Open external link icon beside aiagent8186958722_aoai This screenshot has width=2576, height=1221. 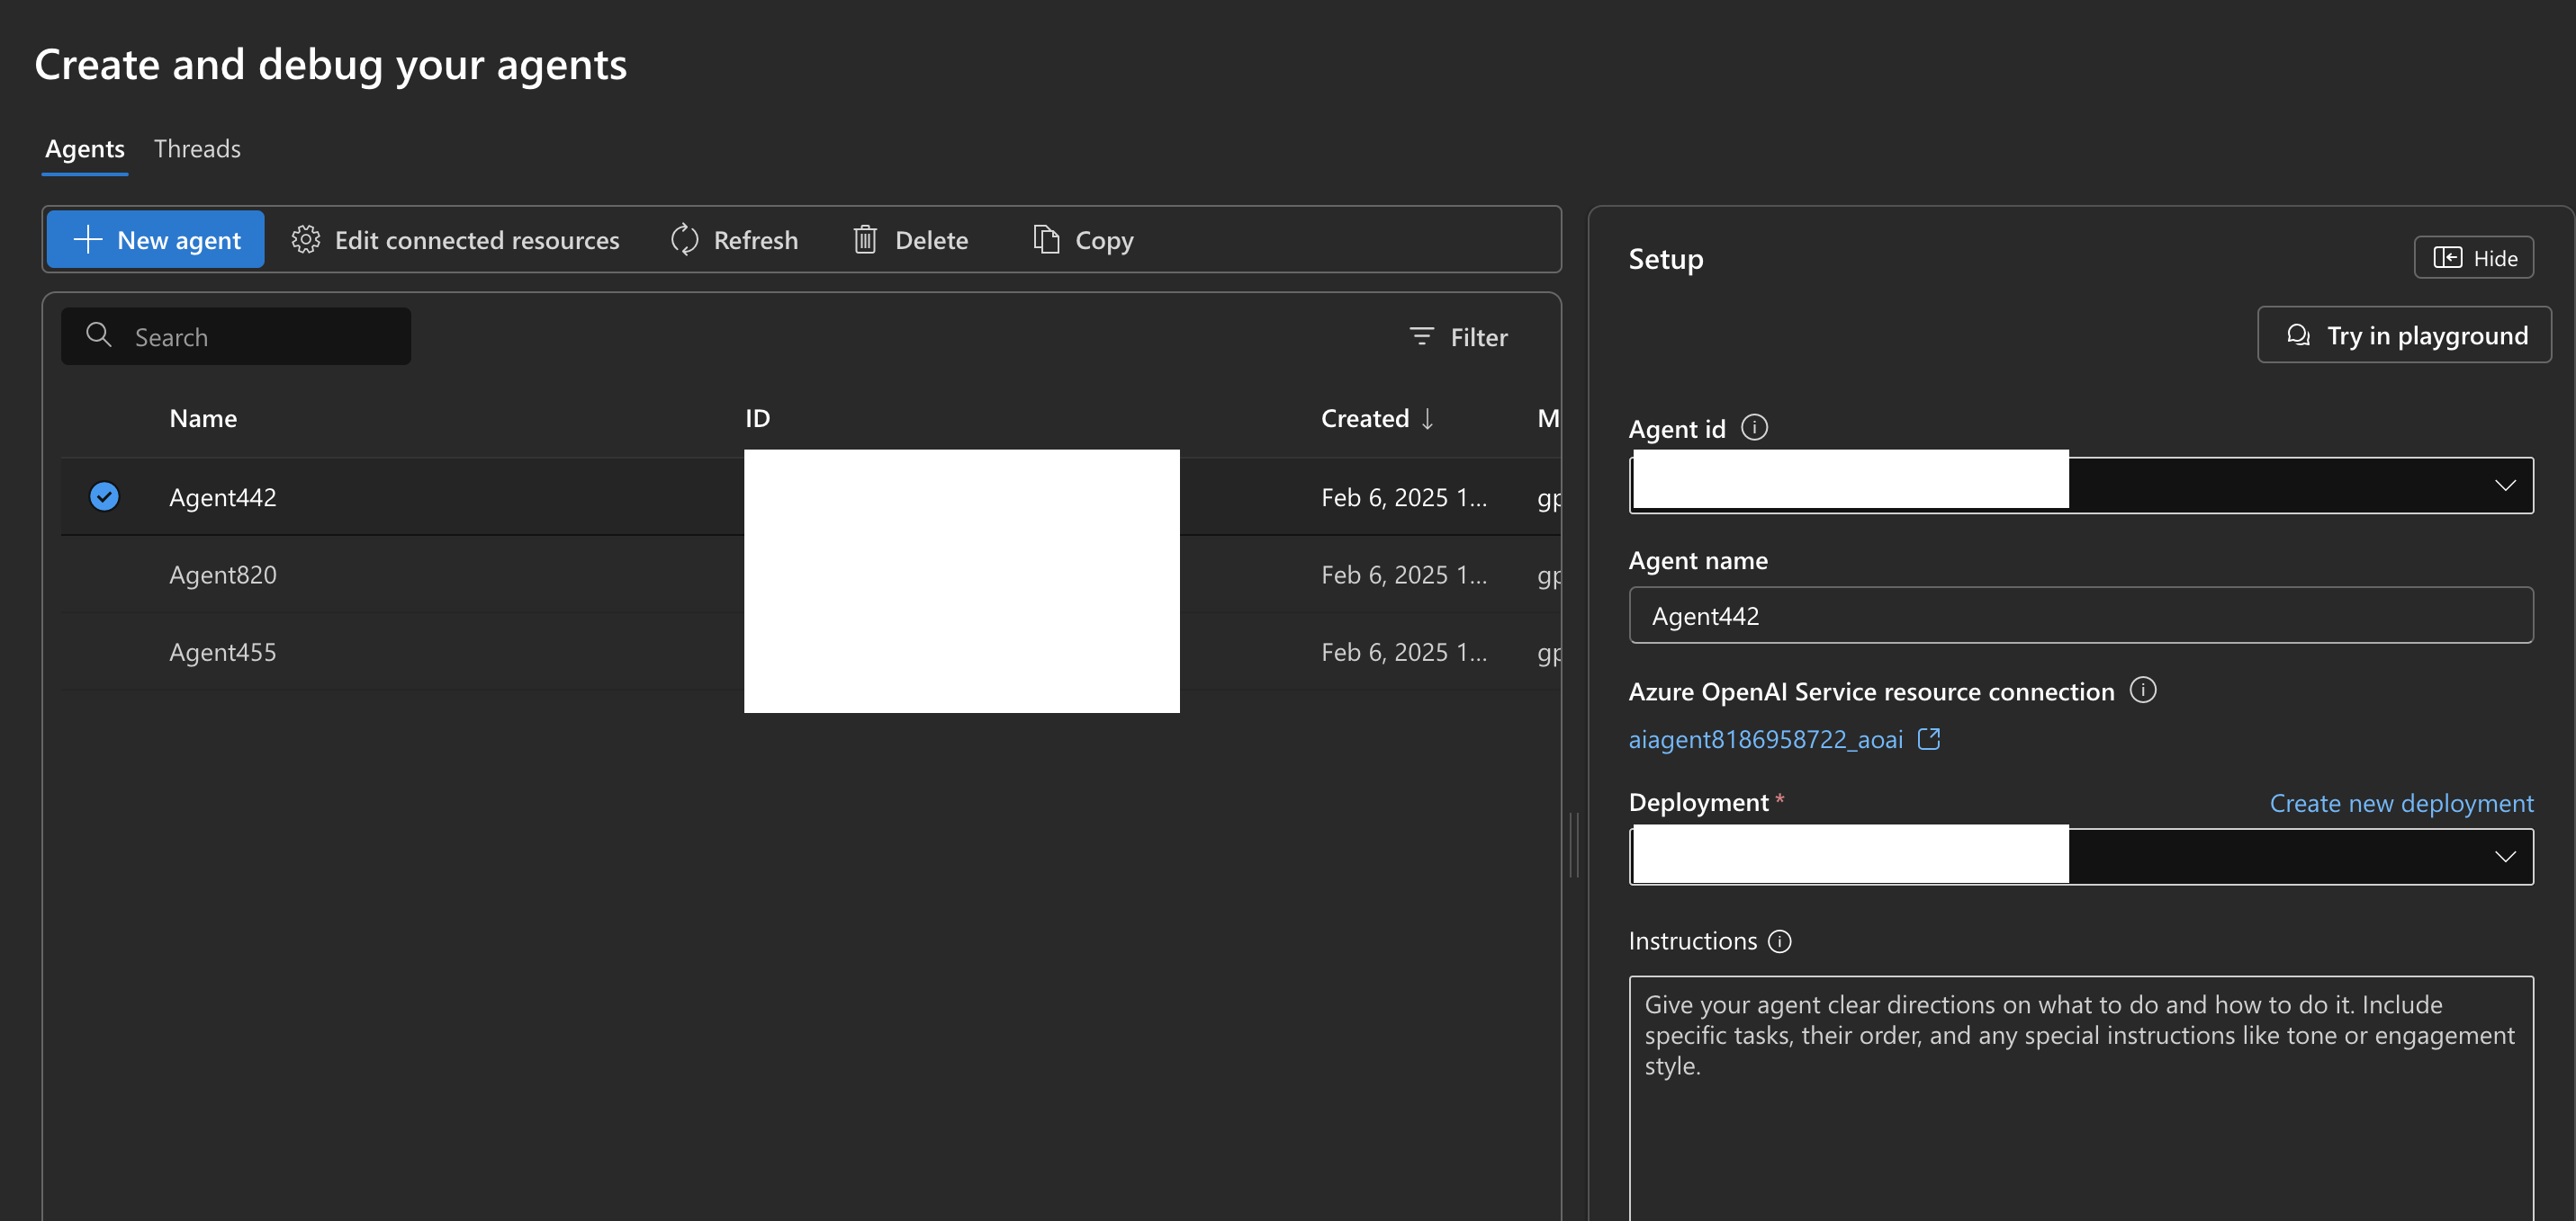coord(1929,739)
